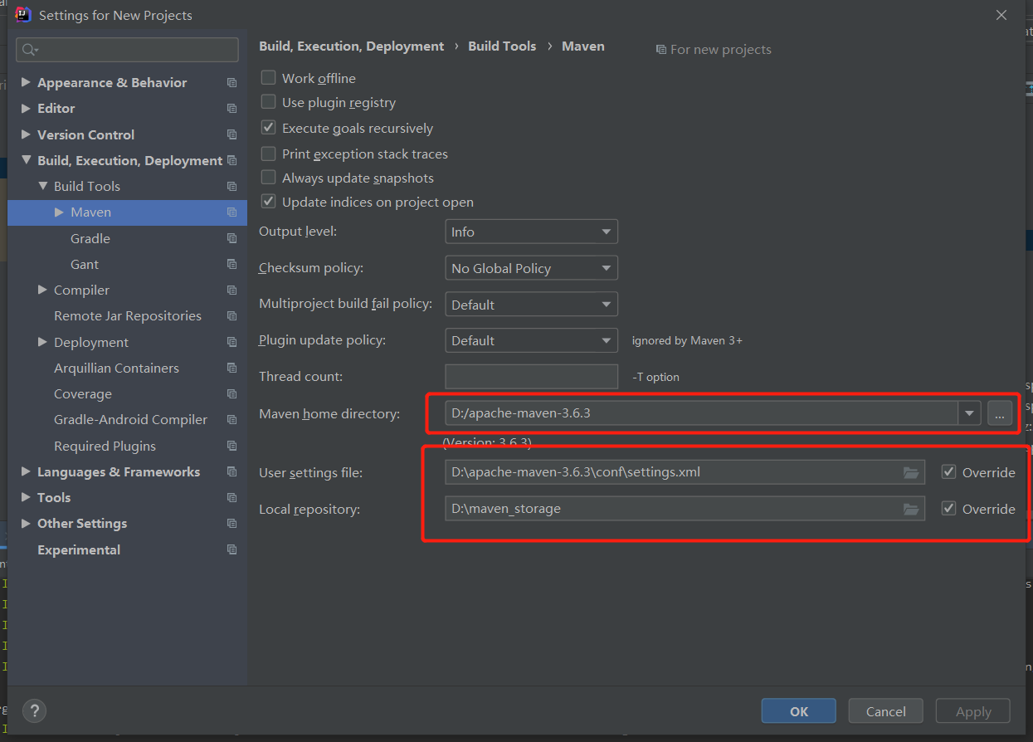Click the Apply button
This screenshot has height=742, width=1033.
[973, 711]
